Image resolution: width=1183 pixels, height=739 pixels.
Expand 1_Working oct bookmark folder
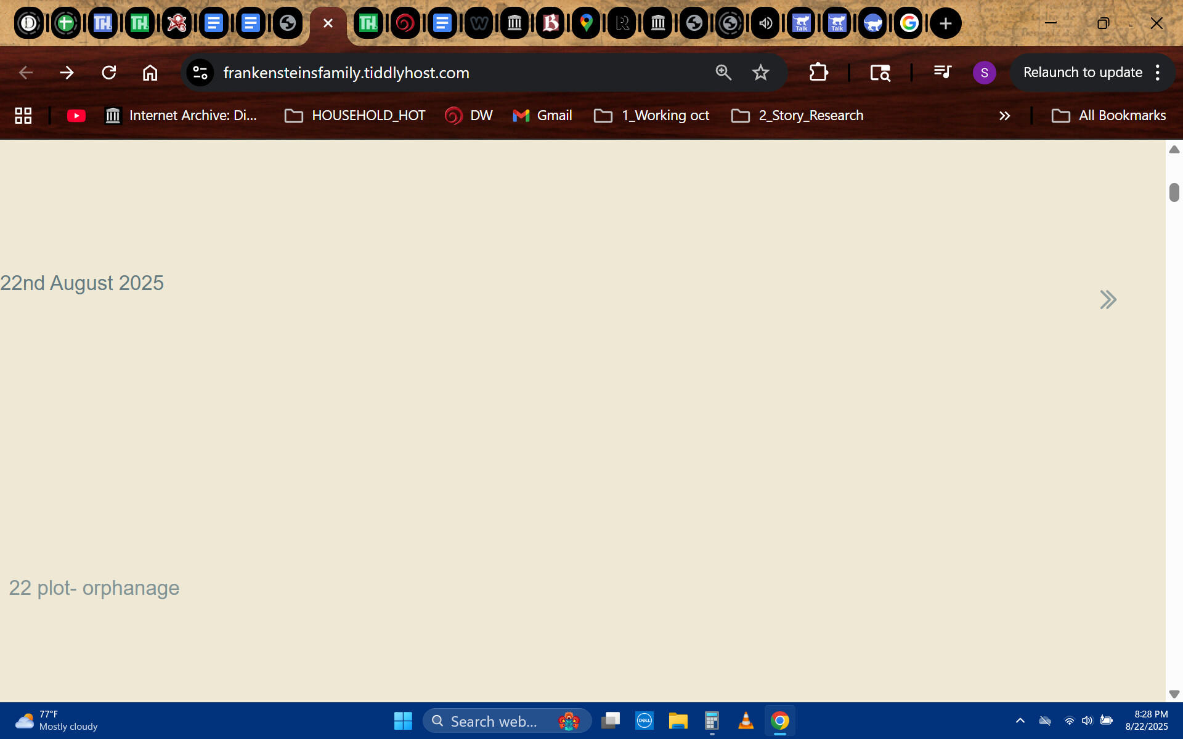coord(651,116)
